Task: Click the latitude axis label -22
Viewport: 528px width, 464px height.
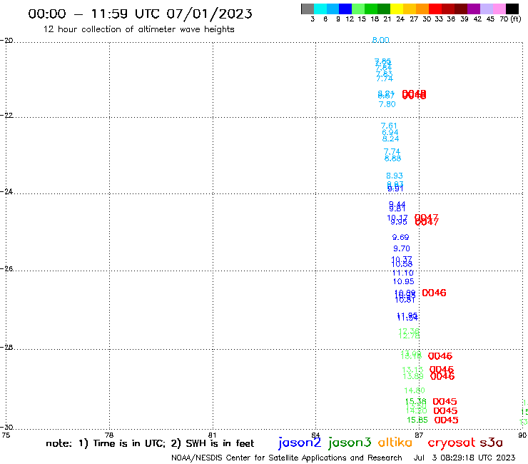Action: point(6,115)
